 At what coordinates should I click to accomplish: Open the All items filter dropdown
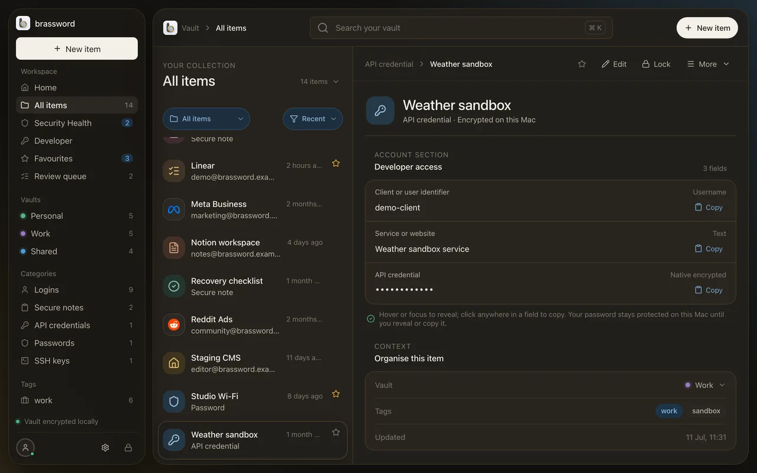(206, 119)
